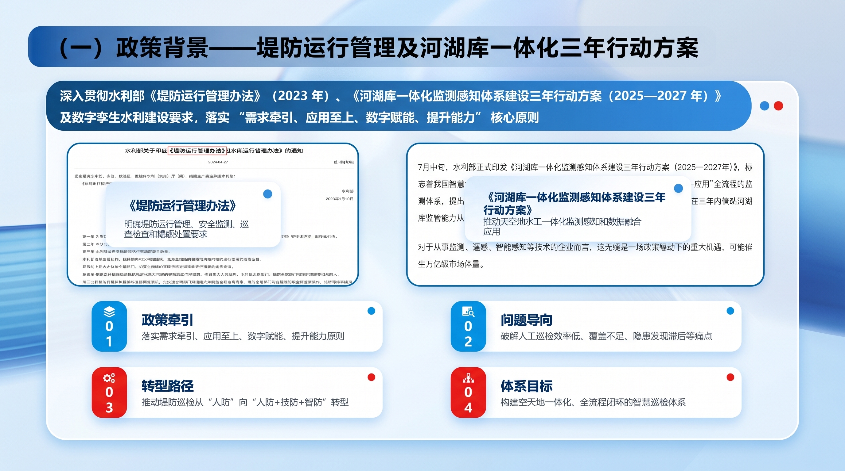Image resolution: width=845 pixels, height=471 pixels.
Task: Click the blue dot on 河湖库一体化 overlay
Action: pos(678,188)
